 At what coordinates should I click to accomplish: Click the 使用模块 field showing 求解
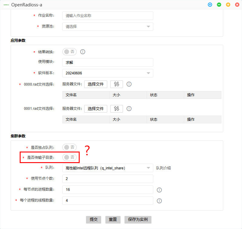click(x=108, y=62)
